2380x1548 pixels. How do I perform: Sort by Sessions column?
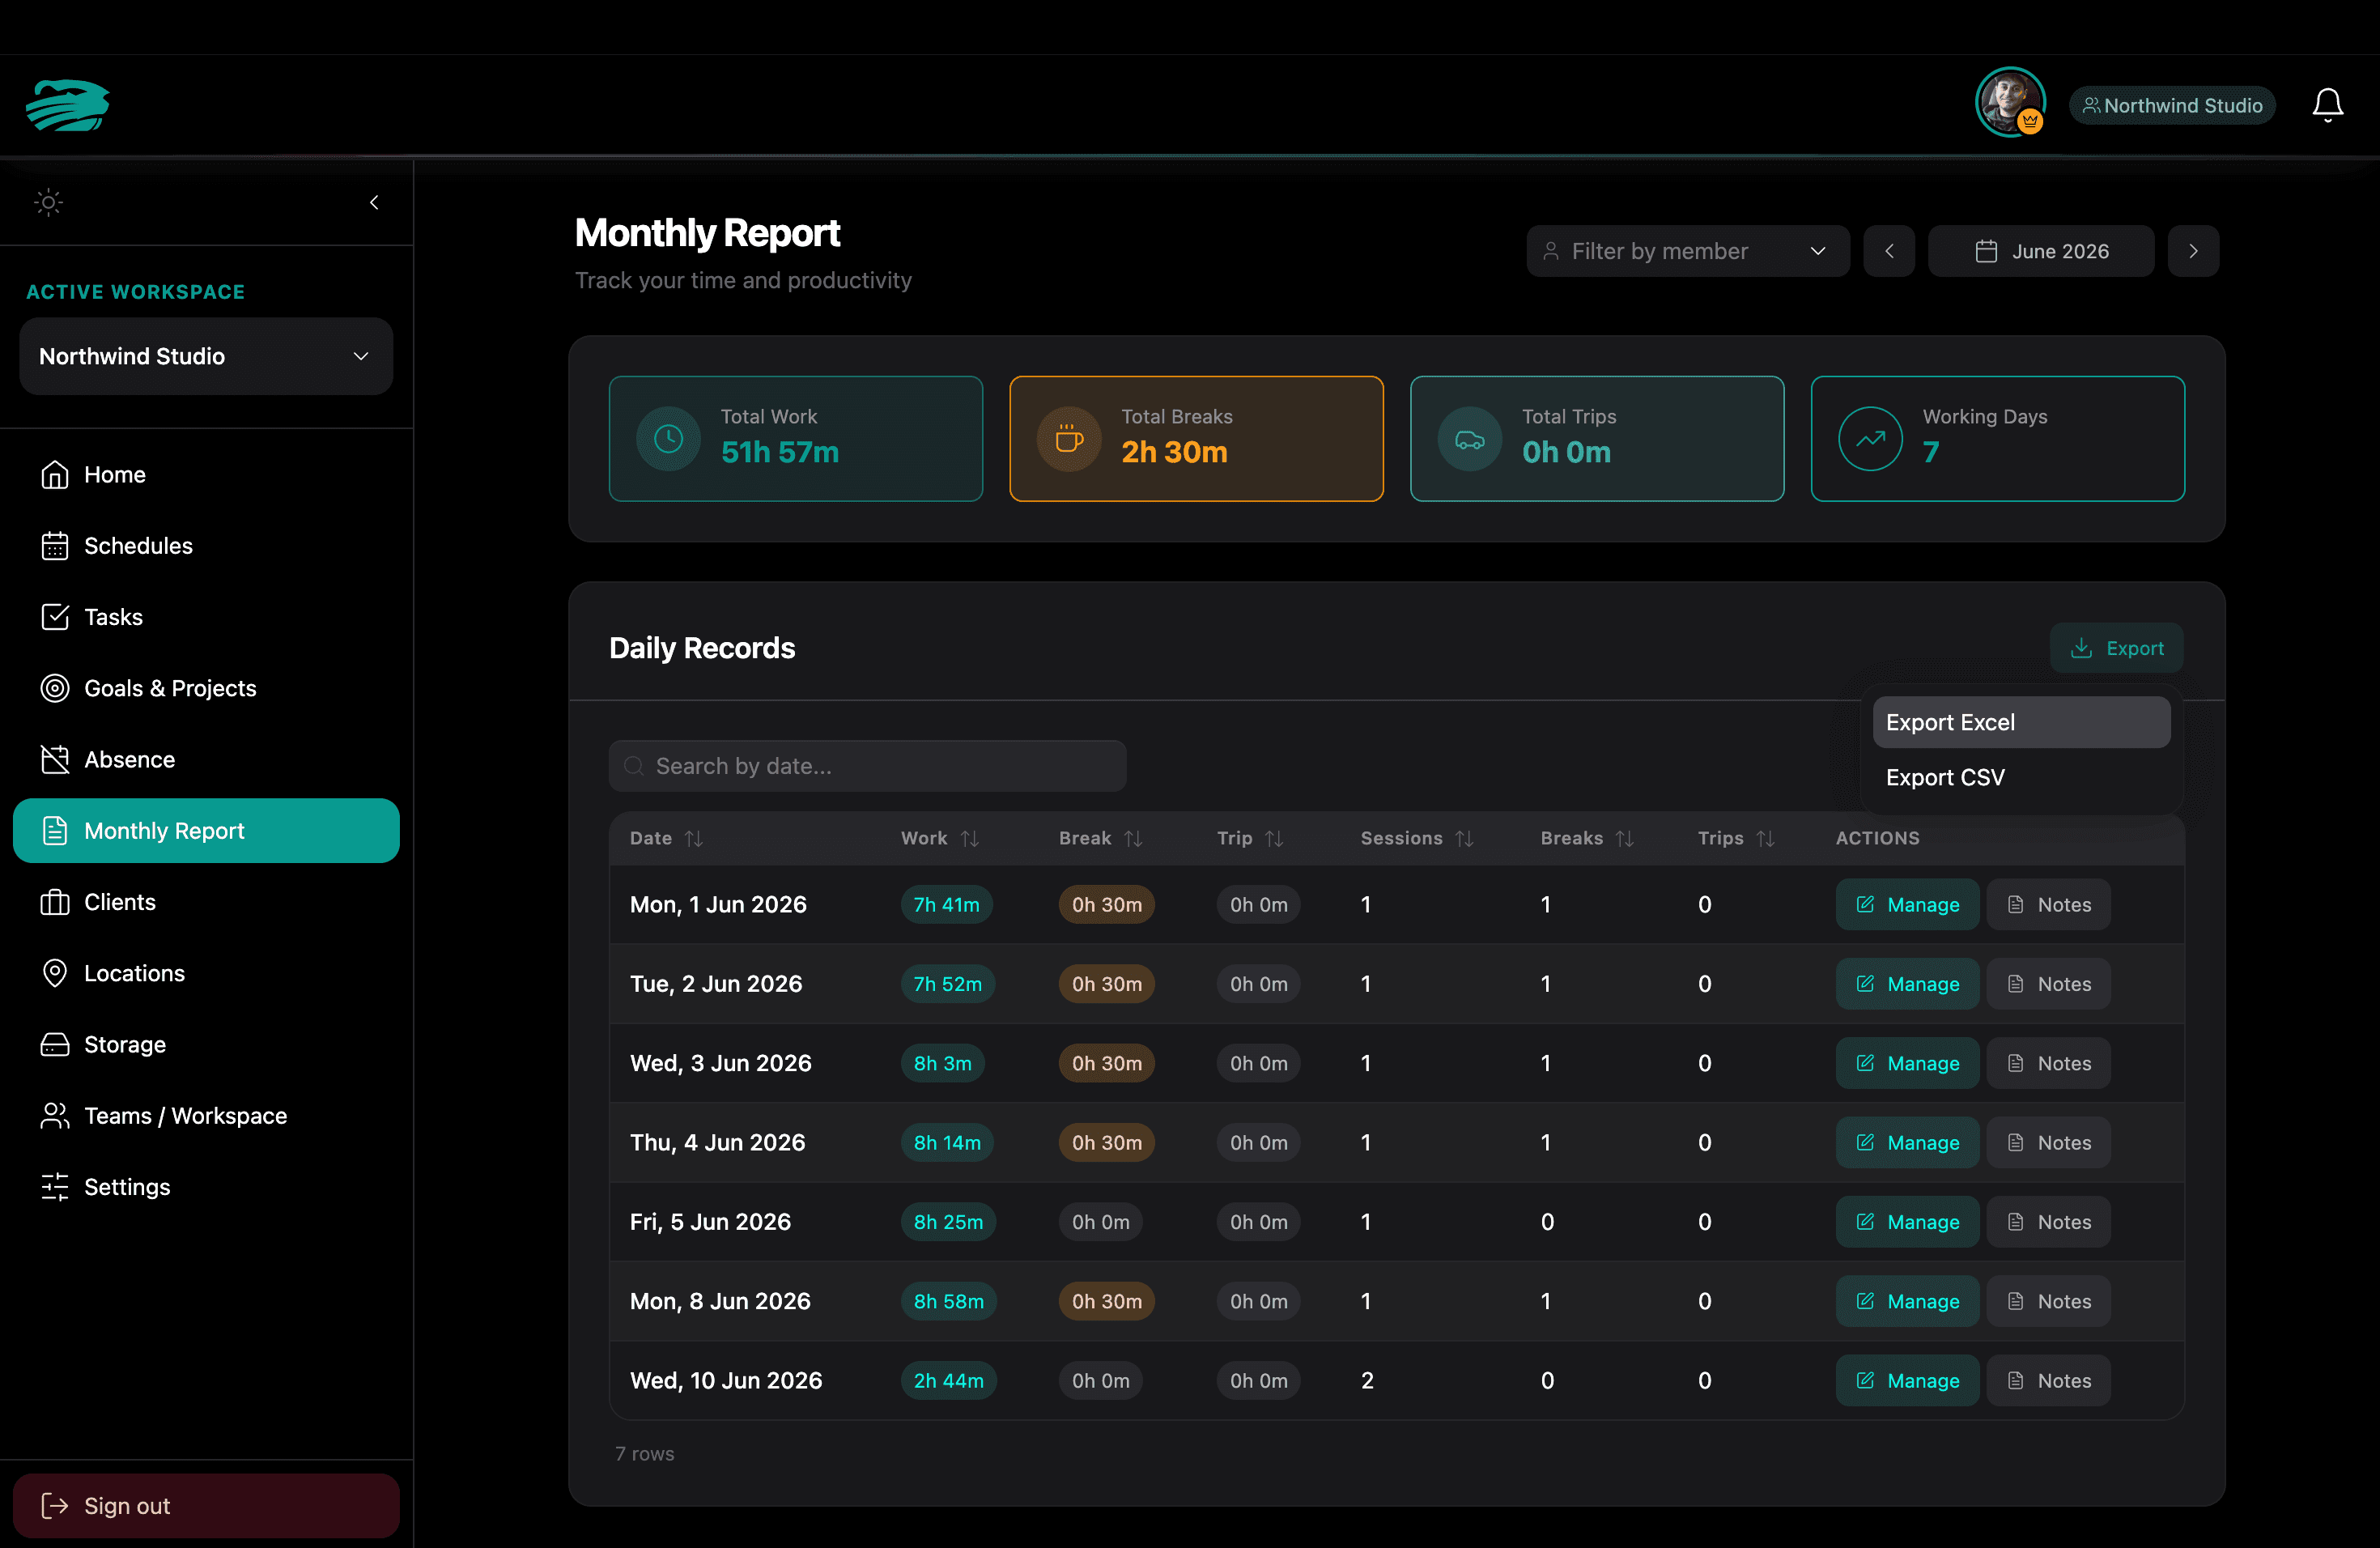1417,838
